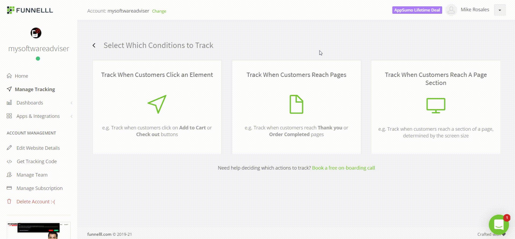Expand the Apps & Integrations chevron

coord(71,116)
